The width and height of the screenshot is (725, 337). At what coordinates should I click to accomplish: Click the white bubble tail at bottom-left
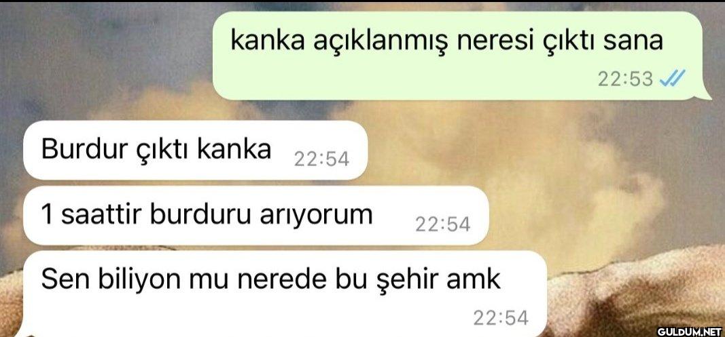[24, 332]
